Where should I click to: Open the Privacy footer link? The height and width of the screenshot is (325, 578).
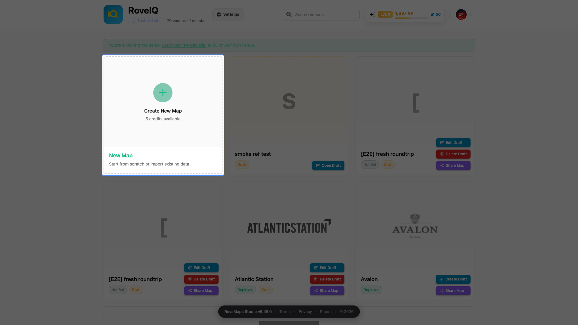[305, 312]
